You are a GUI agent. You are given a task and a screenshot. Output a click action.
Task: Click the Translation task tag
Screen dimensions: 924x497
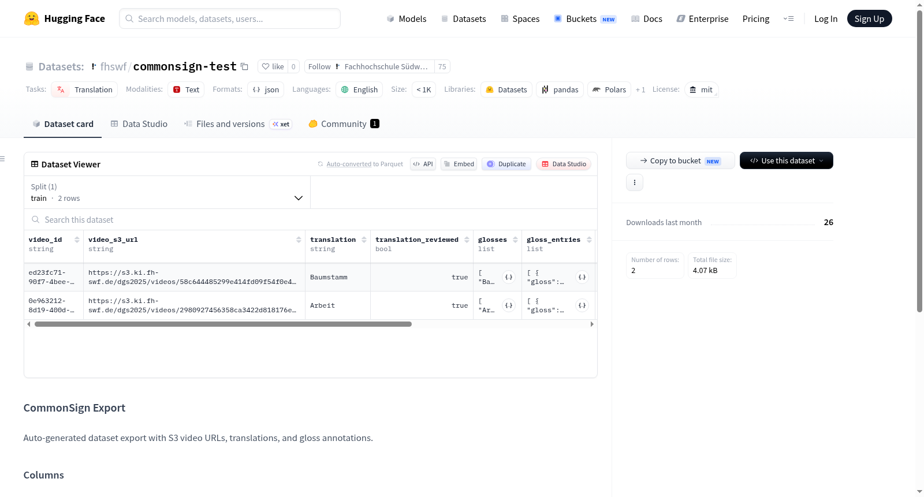click(84, 89)
